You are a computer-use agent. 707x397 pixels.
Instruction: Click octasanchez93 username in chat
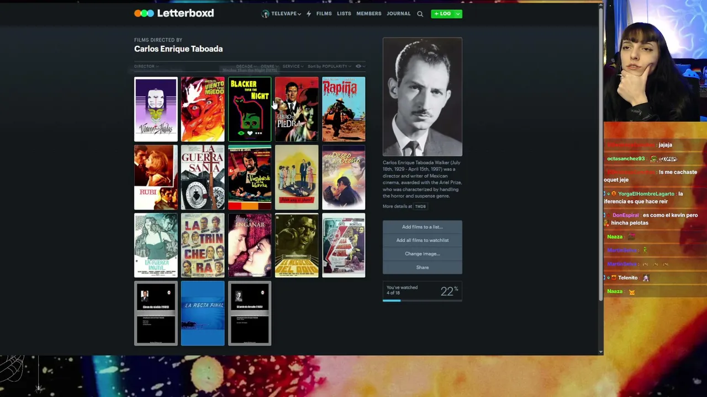coord(626,159)
